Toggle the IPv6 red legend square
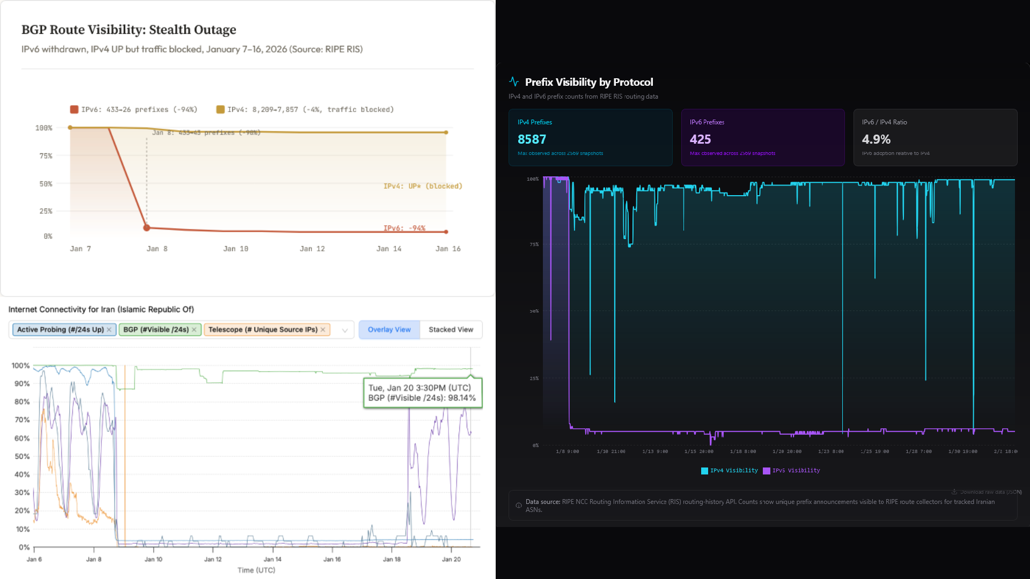The height and width of the screenshot is (579, 1030). pyautogui.click(x=74, y=109)
